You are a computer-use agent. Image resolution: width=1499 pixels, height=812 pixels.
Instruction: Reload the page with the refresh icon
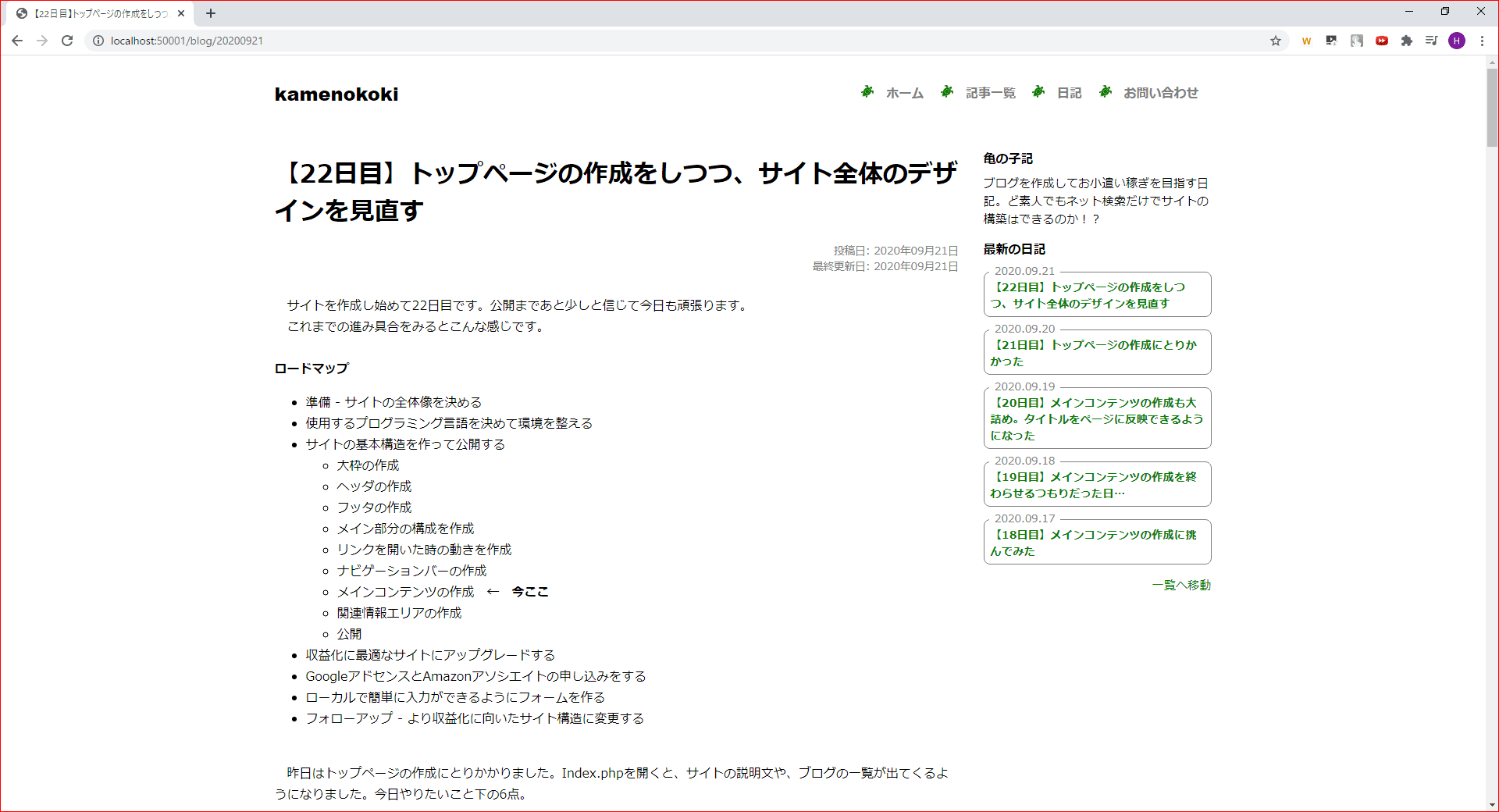[67, 41]
